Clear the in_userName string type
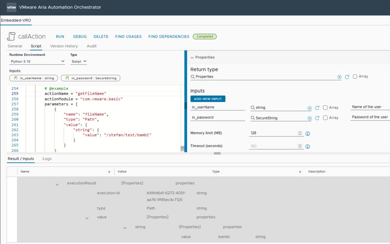 [x=310, y=108]
